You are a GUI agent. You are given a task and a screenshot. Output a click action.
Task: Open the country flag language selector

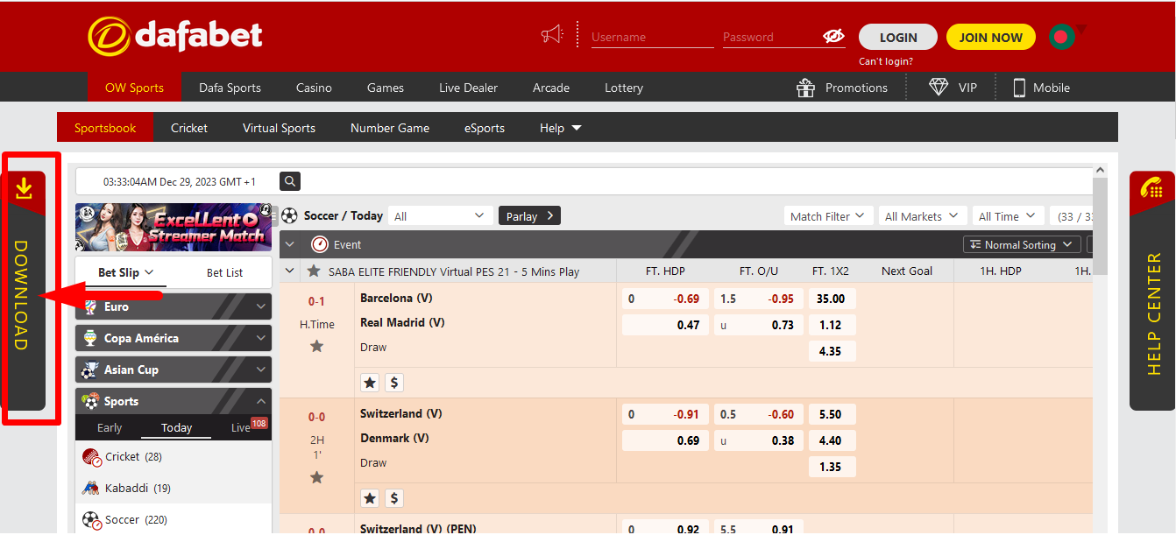[x=1063, y=37]
